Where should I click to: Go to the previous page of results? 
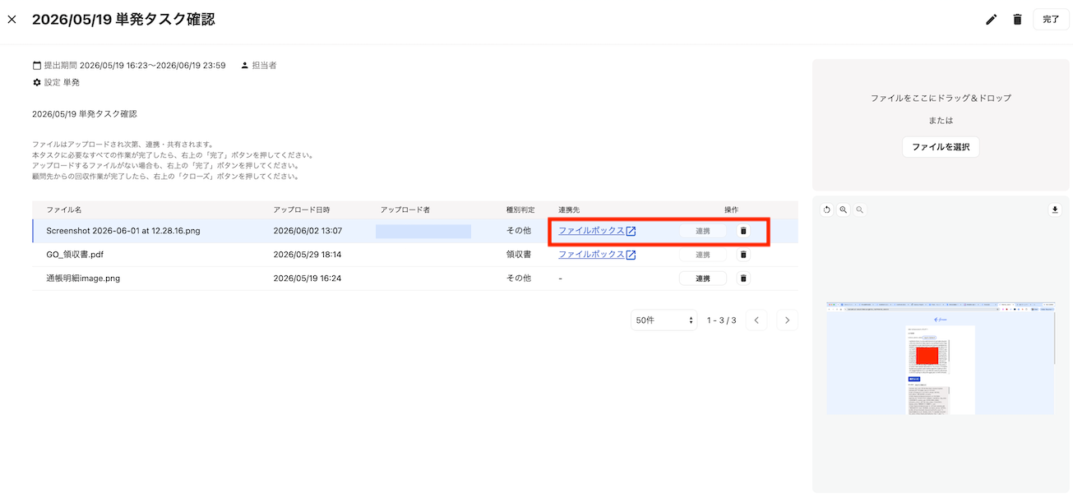pyautogui.click(x=756, y=320)
